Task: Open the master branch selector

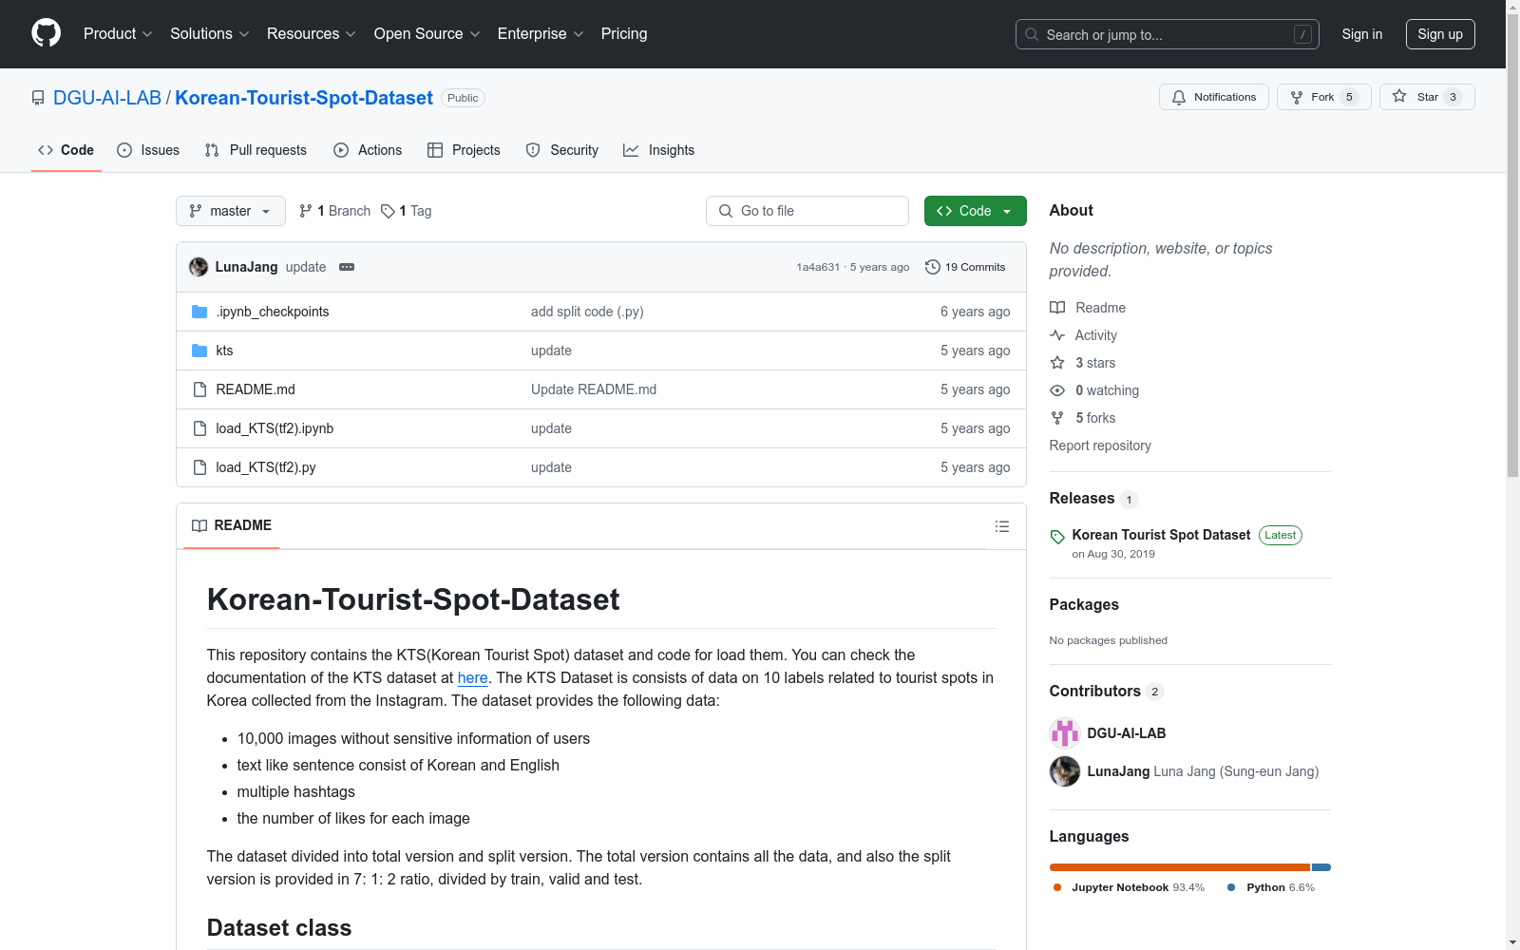Action: (x=231, y=211)
